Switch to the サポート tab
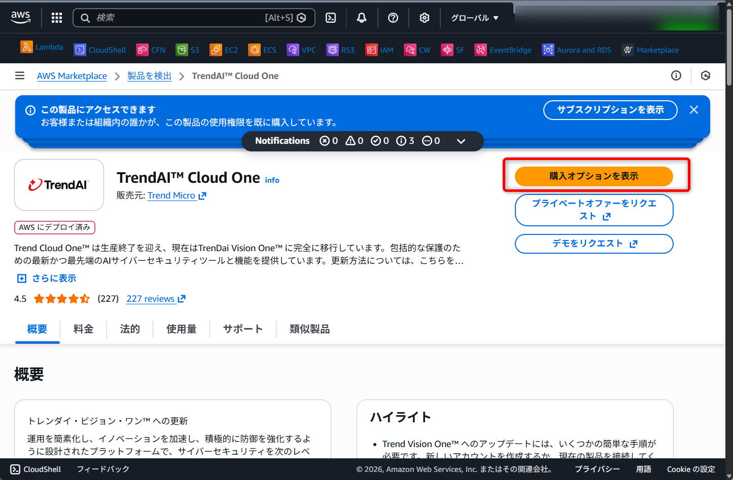Screen dimensions: 733x480 (x=243, y=329)
